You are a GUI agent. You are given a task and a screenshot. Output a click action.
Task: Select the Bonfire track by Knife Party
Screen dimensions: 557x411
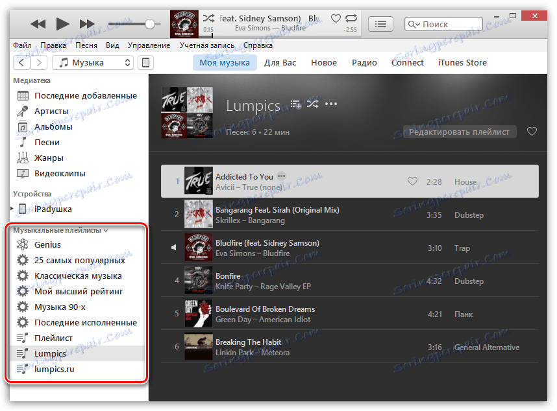point(350,281)
